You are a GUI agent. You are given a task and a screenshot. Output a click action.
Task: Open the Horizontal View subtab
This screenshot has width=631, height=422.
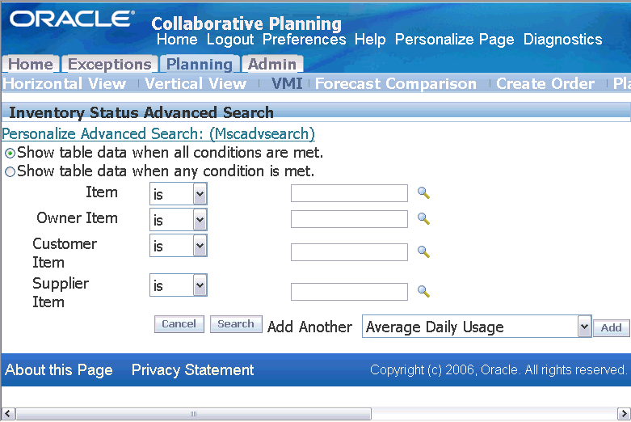65,83
